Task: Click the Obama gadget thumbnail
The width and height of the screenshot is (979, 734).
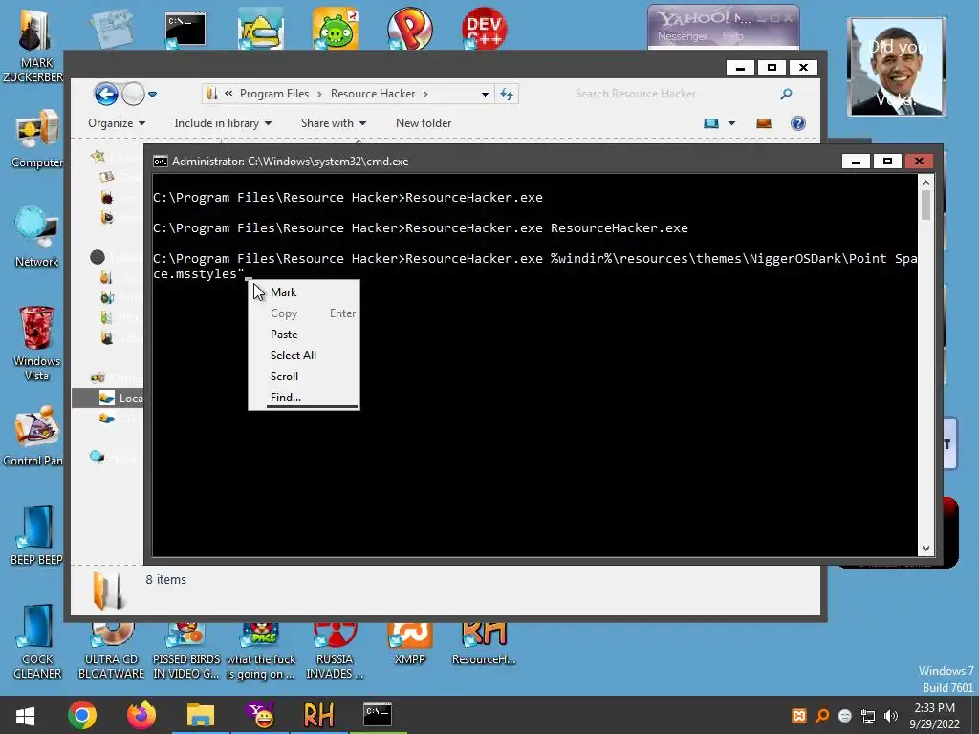Action: (x=897, y=67)
